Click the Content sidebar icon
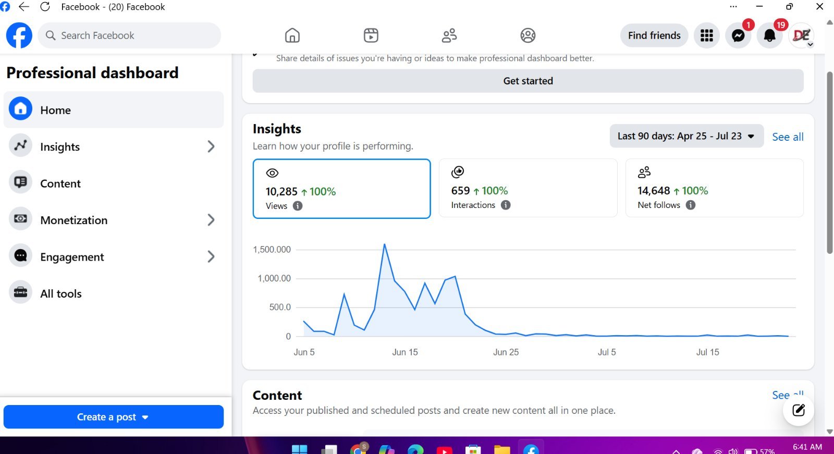Viewport: 834px width, 454px height. [x=20, y=182]
